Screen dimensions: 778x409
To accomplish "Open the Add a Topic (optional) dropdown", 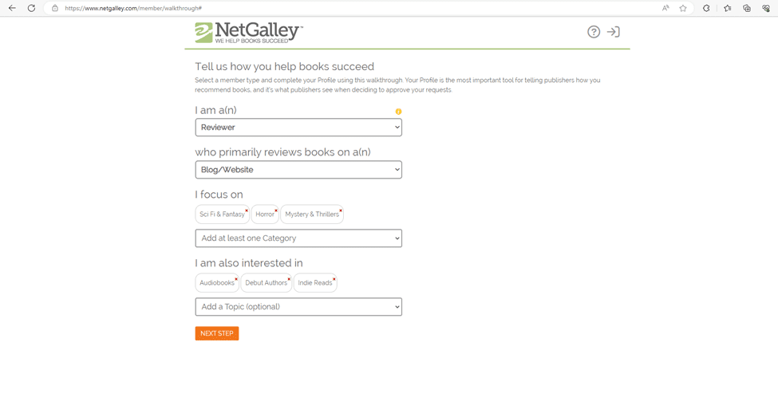I will (298, 307).
